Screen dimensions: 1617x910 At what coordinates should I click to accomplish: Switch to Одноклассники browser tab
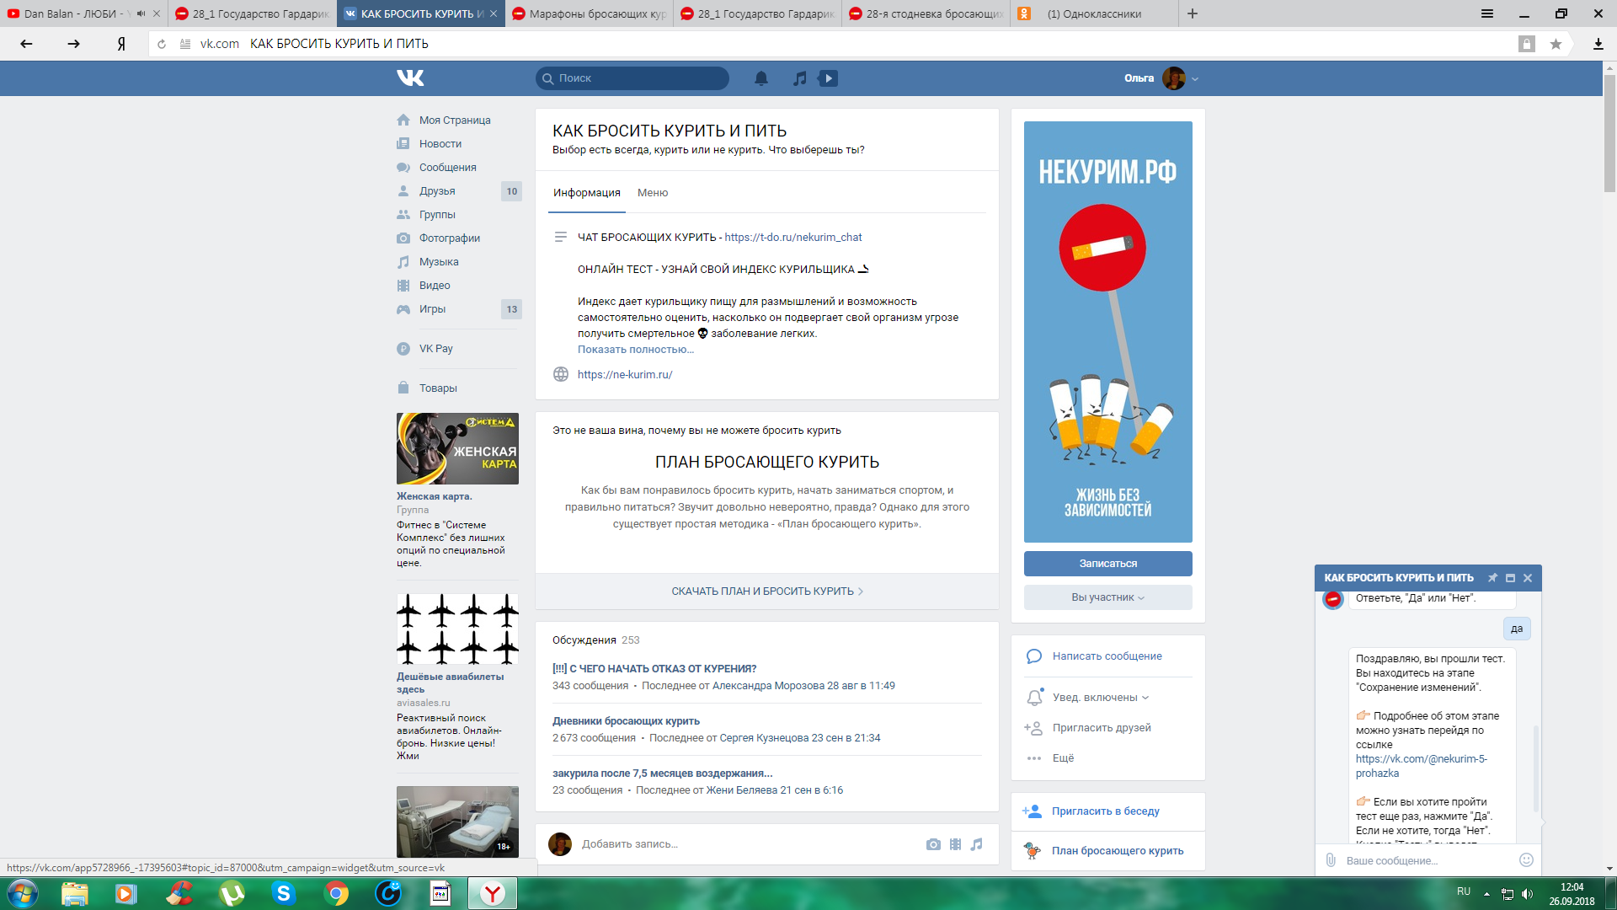(1095, 13)
